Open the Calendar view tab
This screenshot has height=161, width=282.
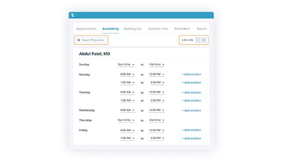click(158, 29)
